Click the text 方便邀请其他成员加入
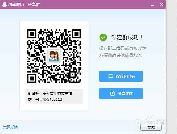 pyautogui.click(x=120, y=55)
